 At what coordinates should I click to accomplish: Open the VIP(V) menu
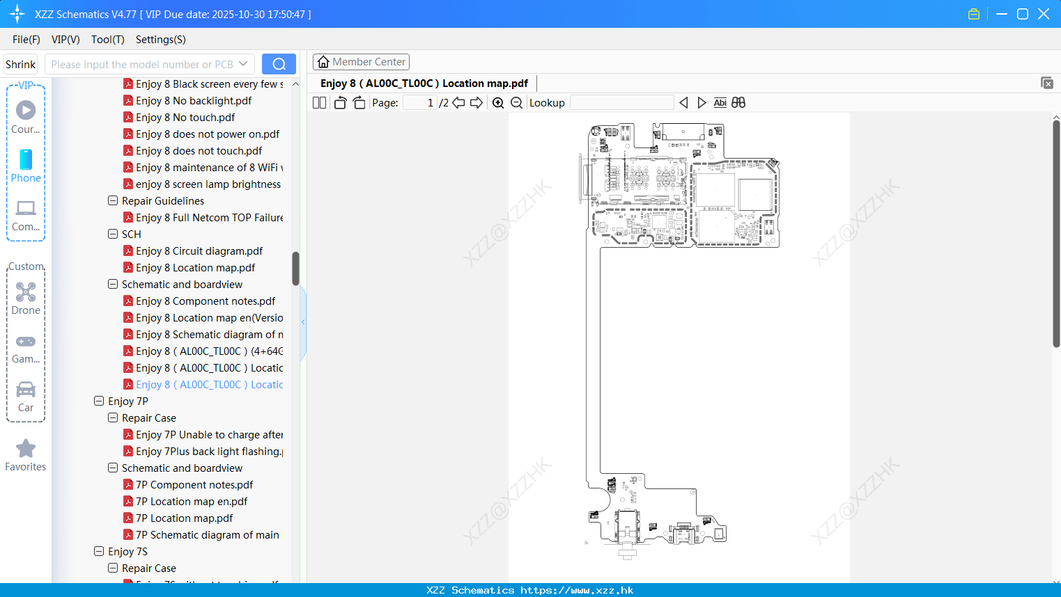click(x=65, y=40)
